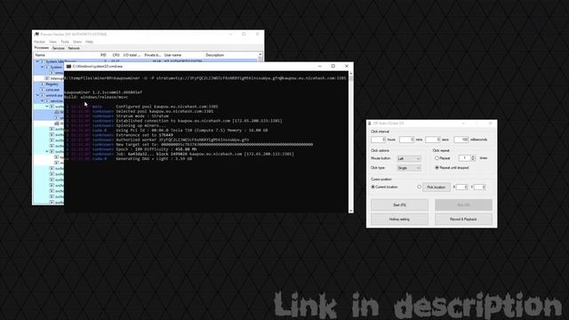The image size is (569, 320).
Task: Open the Mouse button dropdown
Action: tap(409, 158)
